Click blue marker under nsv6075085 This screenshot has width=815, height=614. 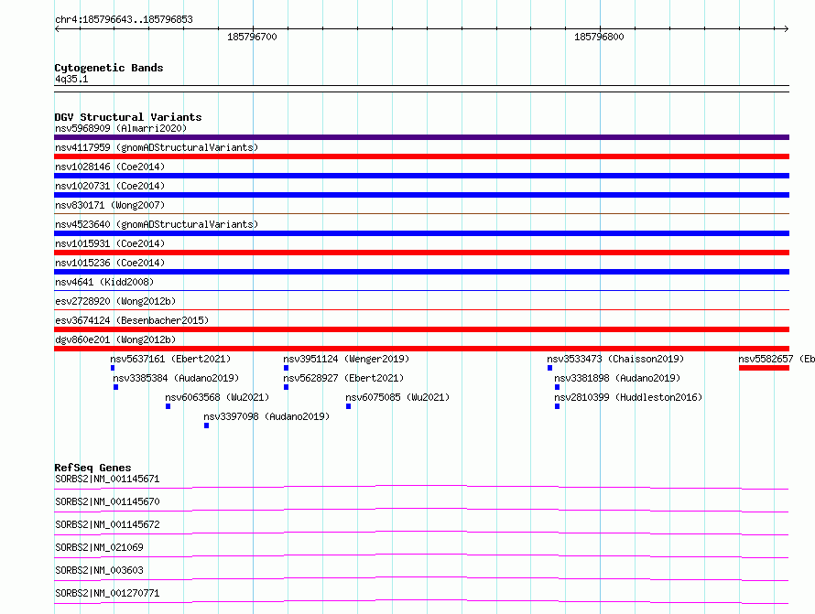point(348,406)
